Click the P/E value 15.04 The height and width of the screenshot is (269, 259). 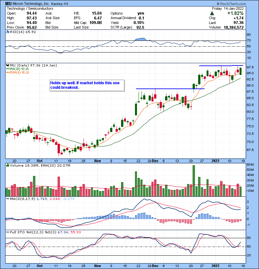click(x=97, y=13)
